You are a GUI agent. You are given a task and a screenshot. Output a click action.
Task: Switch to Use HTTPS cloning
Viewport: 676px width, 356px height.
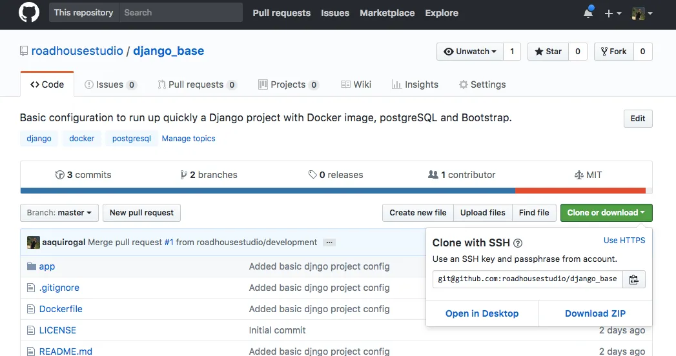pyautogui.click(x=624, y=240)
